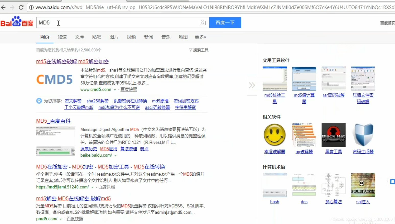View site info icon in address bar
Viewport: 395px width, 224px height.
tap(31, 7)
